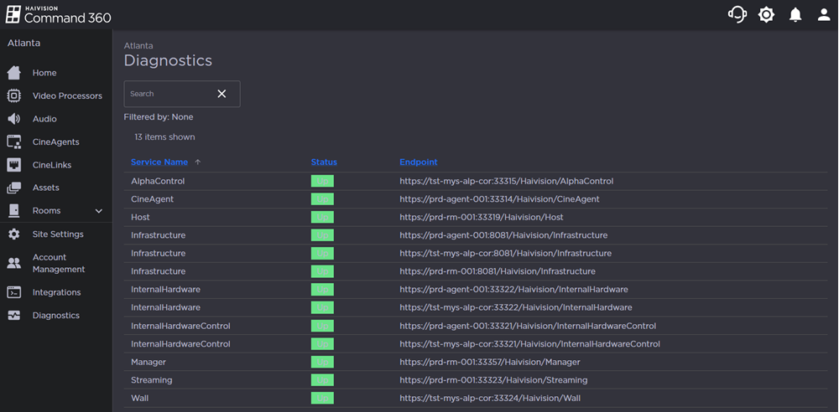Click the Up status badge for Manager
839x412 pixels.
tap(322, 362)
